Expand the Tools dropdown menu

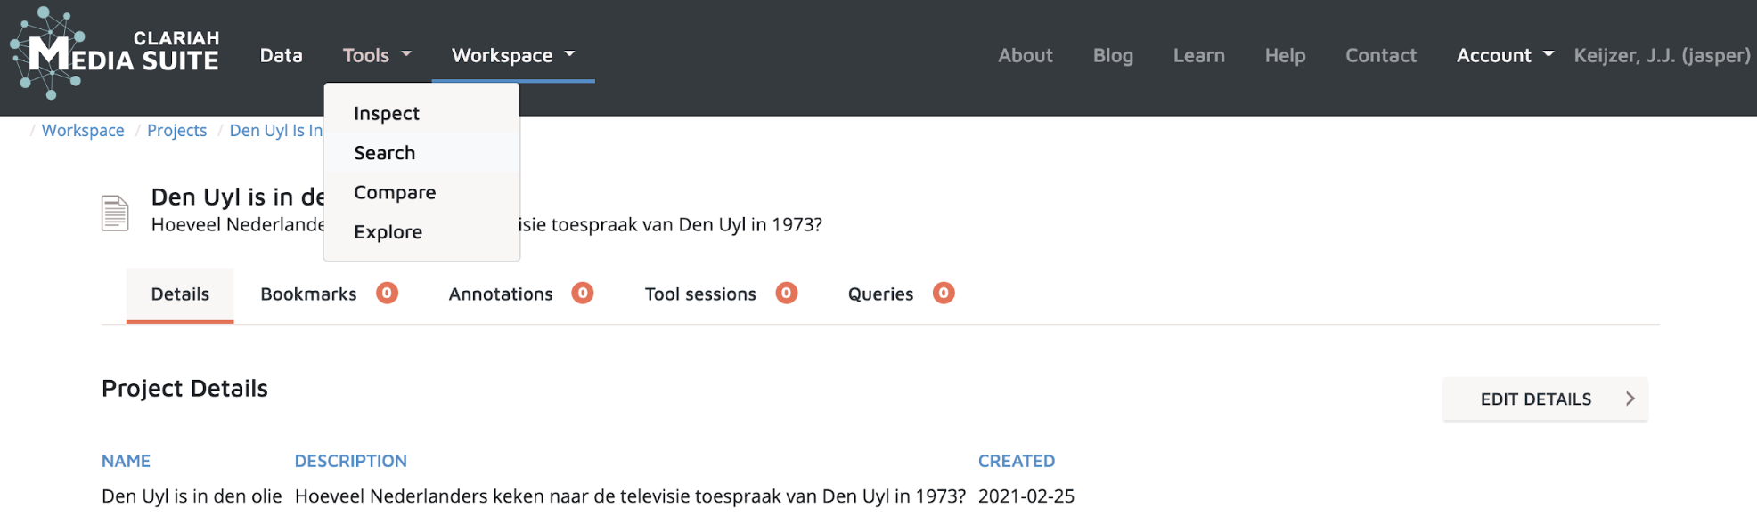point(377,55)
